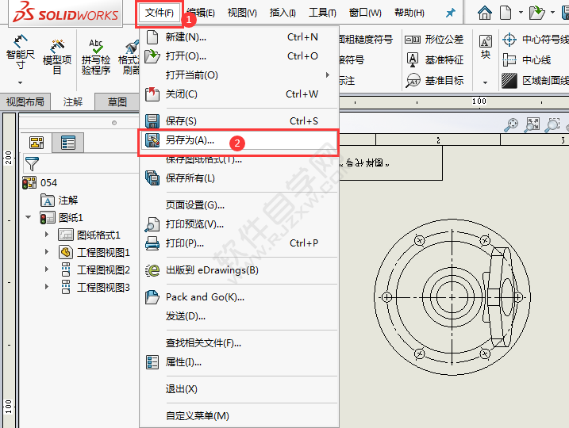Select 查找相关文件(F)...
This screenshot has width=569, height=428.
click(x=239, y=343)
